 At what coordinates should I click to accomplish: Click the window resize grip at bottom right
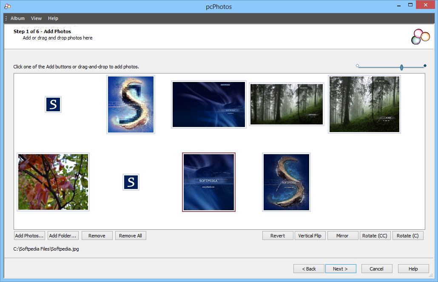(x=431, y=276)
